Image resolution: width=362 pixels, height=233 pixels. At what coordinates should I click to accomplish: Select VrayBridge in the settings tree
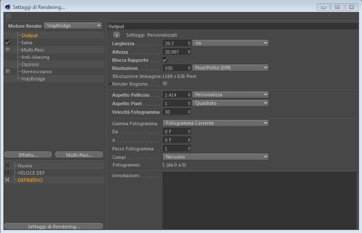pyautogui.click(x=33, y=79)
